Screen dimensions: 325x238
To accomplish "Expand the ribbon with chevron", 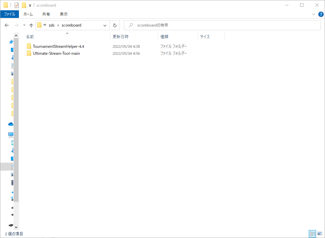I will coord(313,14).
